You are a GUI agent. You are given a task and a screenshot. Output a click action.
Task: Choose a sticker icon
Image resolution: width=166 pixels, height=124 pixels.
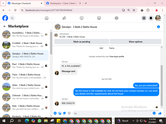(64, 113)
